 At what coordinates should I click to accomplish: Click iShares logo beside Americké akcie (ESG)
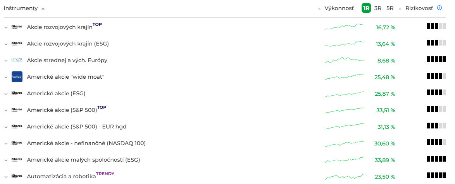click(17, 93)
